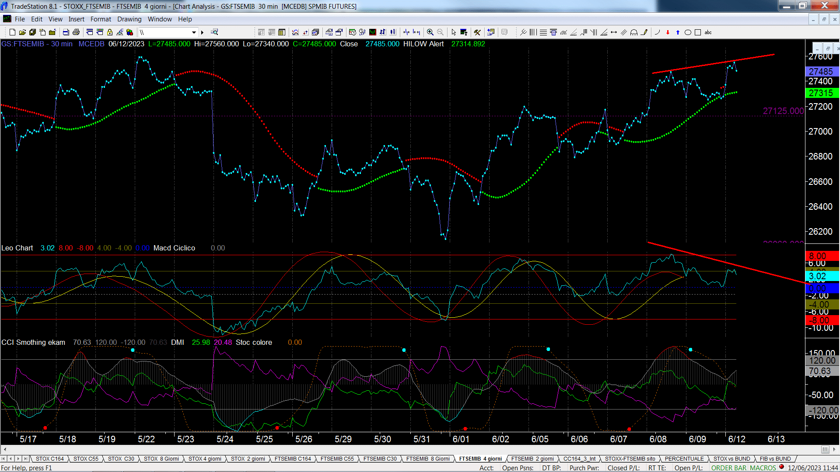Switch to the CC164_3_Int tab

580,458
